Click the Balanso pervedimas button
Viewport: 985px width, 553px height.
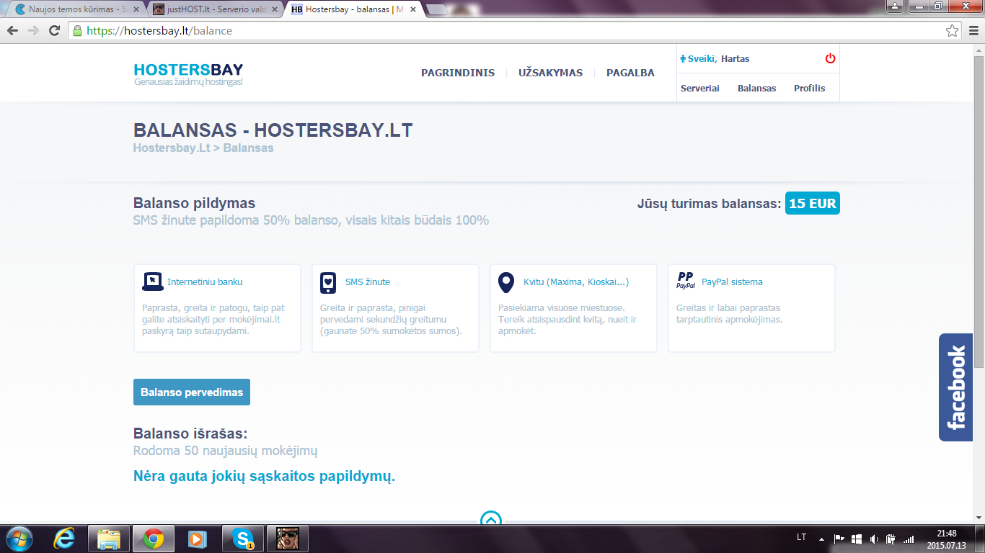coord(192,392)
